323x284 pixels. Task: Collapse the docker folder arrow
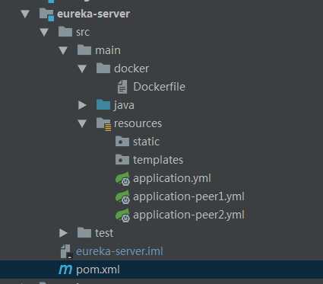[82, 69]
